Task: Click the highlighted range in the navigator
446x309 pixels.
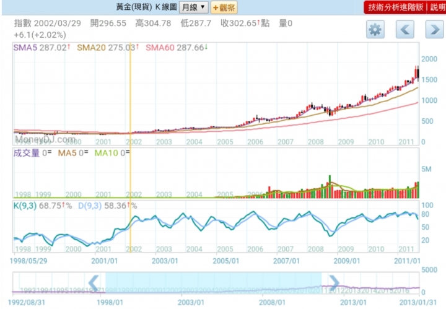Action: (x=214, y=282)
